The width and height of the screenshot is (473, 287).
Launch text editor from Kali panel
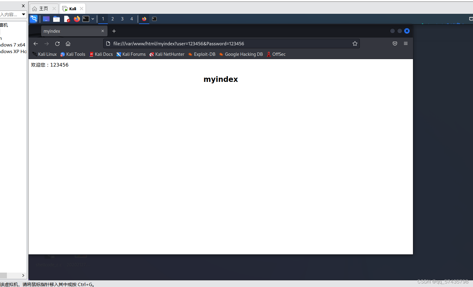(x=67, y=19)
